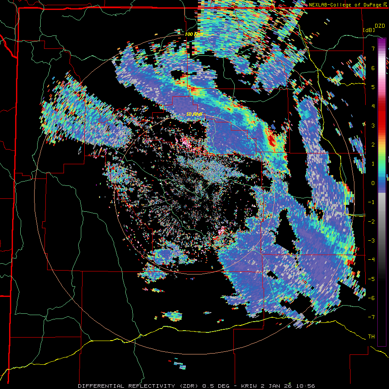The image size is (389, 389).
Task: Click the 4 value on color scale
Action: (x=373, y=106)
